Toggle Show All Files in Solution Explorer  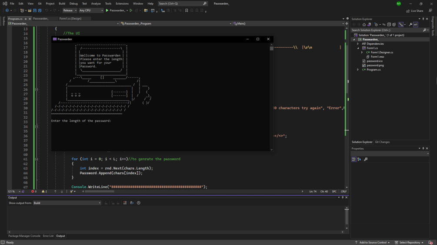tap(394, 24)
